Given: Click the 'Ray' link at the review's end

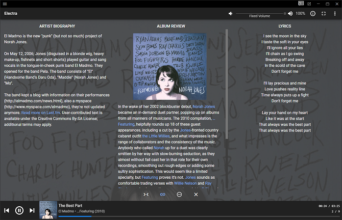Looking at the screenshot, I should click(x=208, y=183).
